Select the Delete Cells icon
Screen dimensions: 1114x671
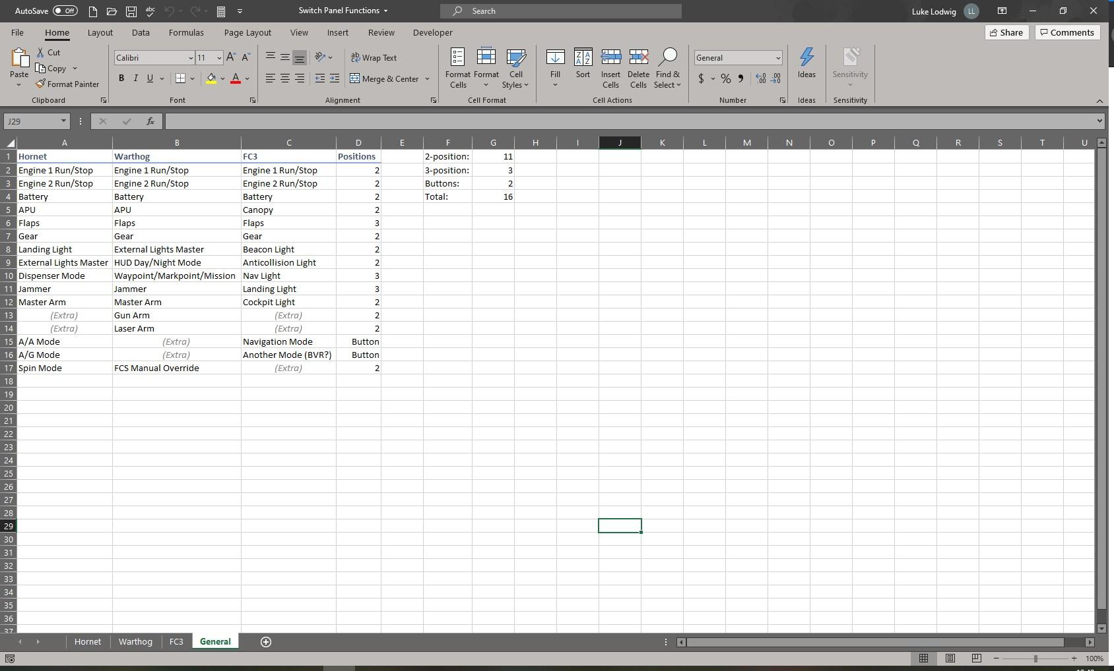[638, 57]
